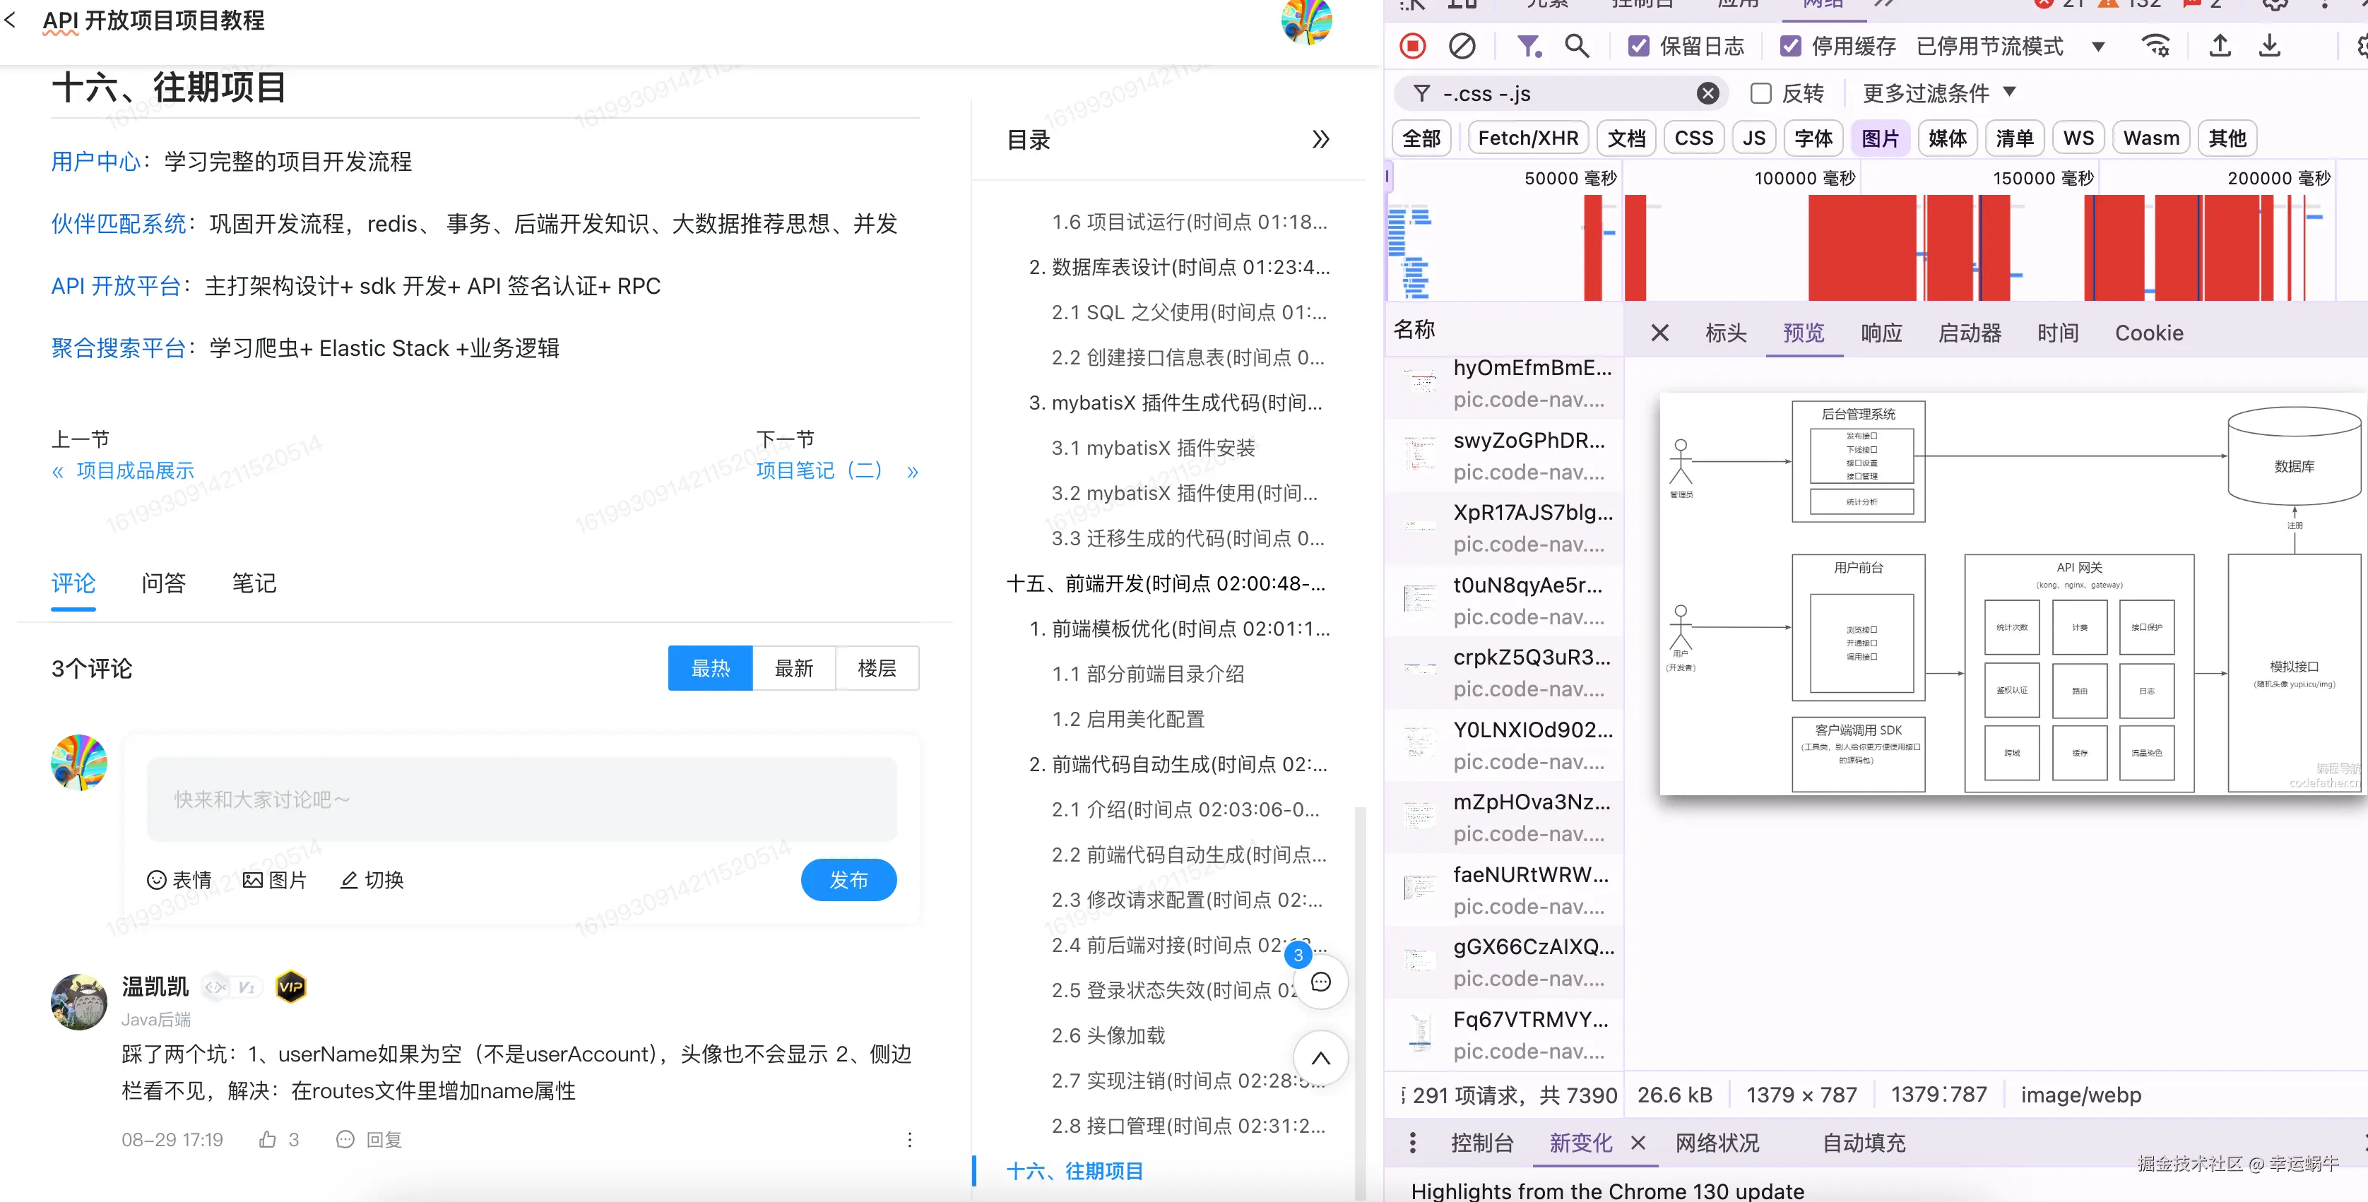
Task: Click the export HAR download icon
Action: pos(2268,46)
